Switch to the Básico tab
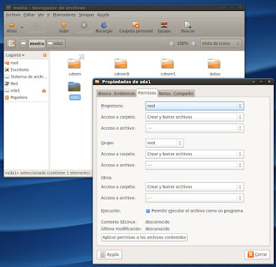 pos(105,93)
